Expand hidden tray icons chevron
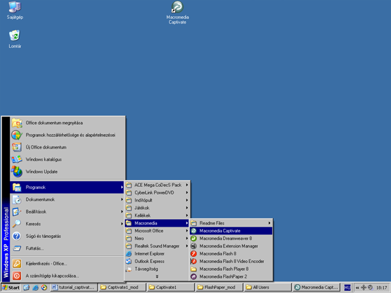 click(357, 287)
